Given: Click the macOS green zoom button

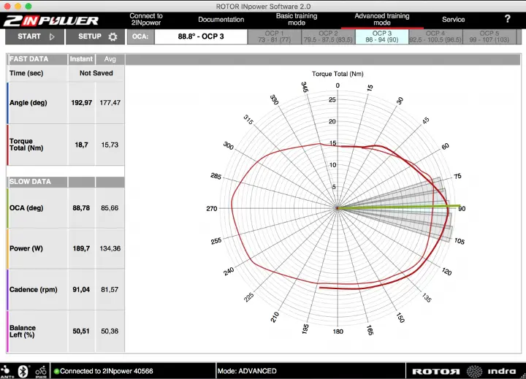Looking at the screenshot, I should click(28, 6).
